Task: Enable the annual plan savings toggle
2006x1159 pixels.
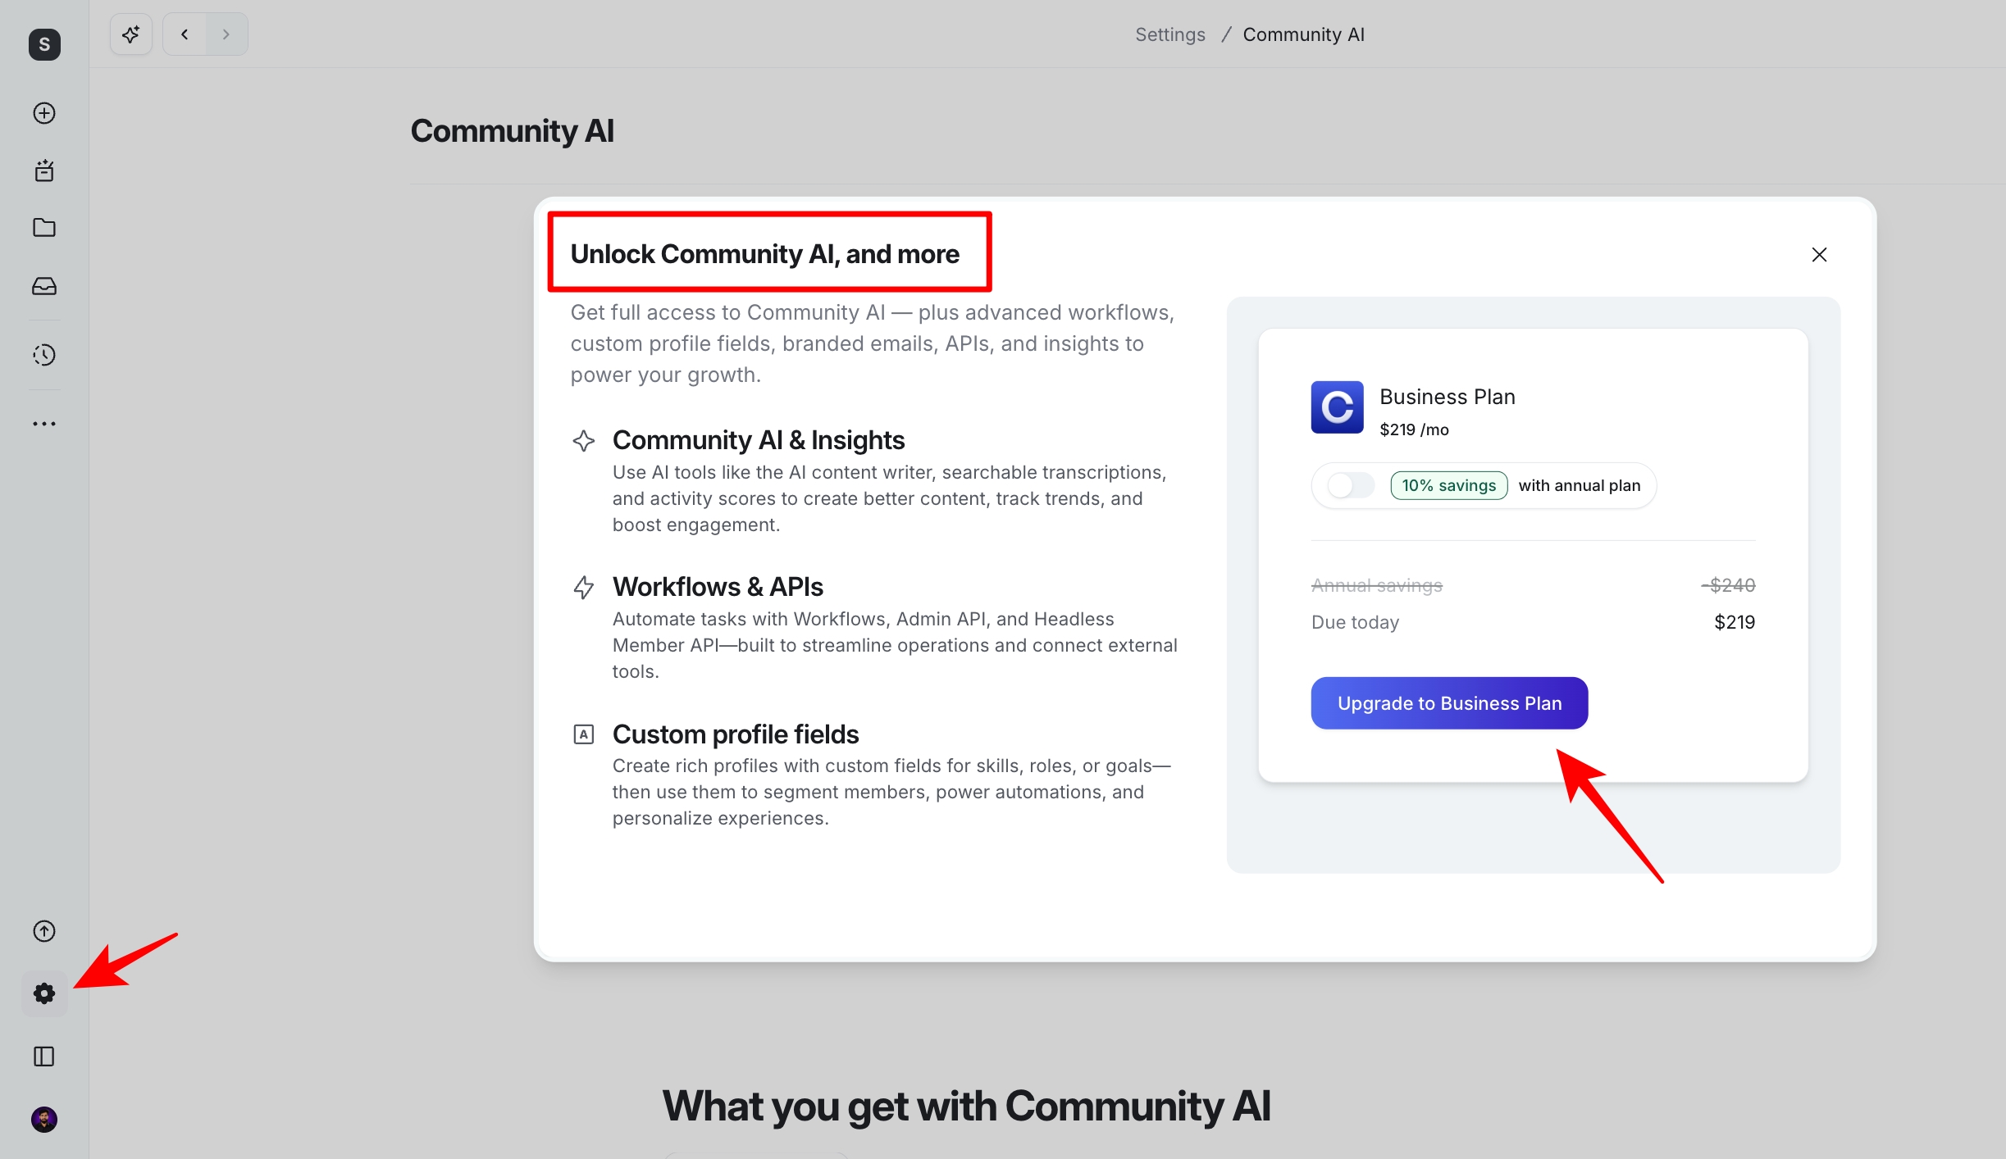Action: [1352, 485]
